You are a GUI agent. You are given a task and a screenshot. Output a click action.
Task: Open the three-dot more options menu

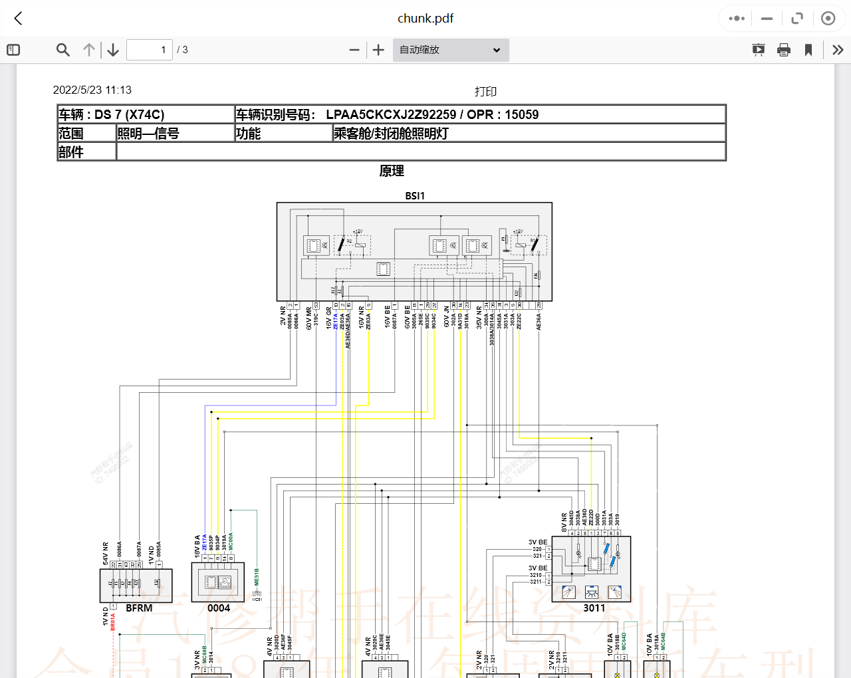[737, 19]
